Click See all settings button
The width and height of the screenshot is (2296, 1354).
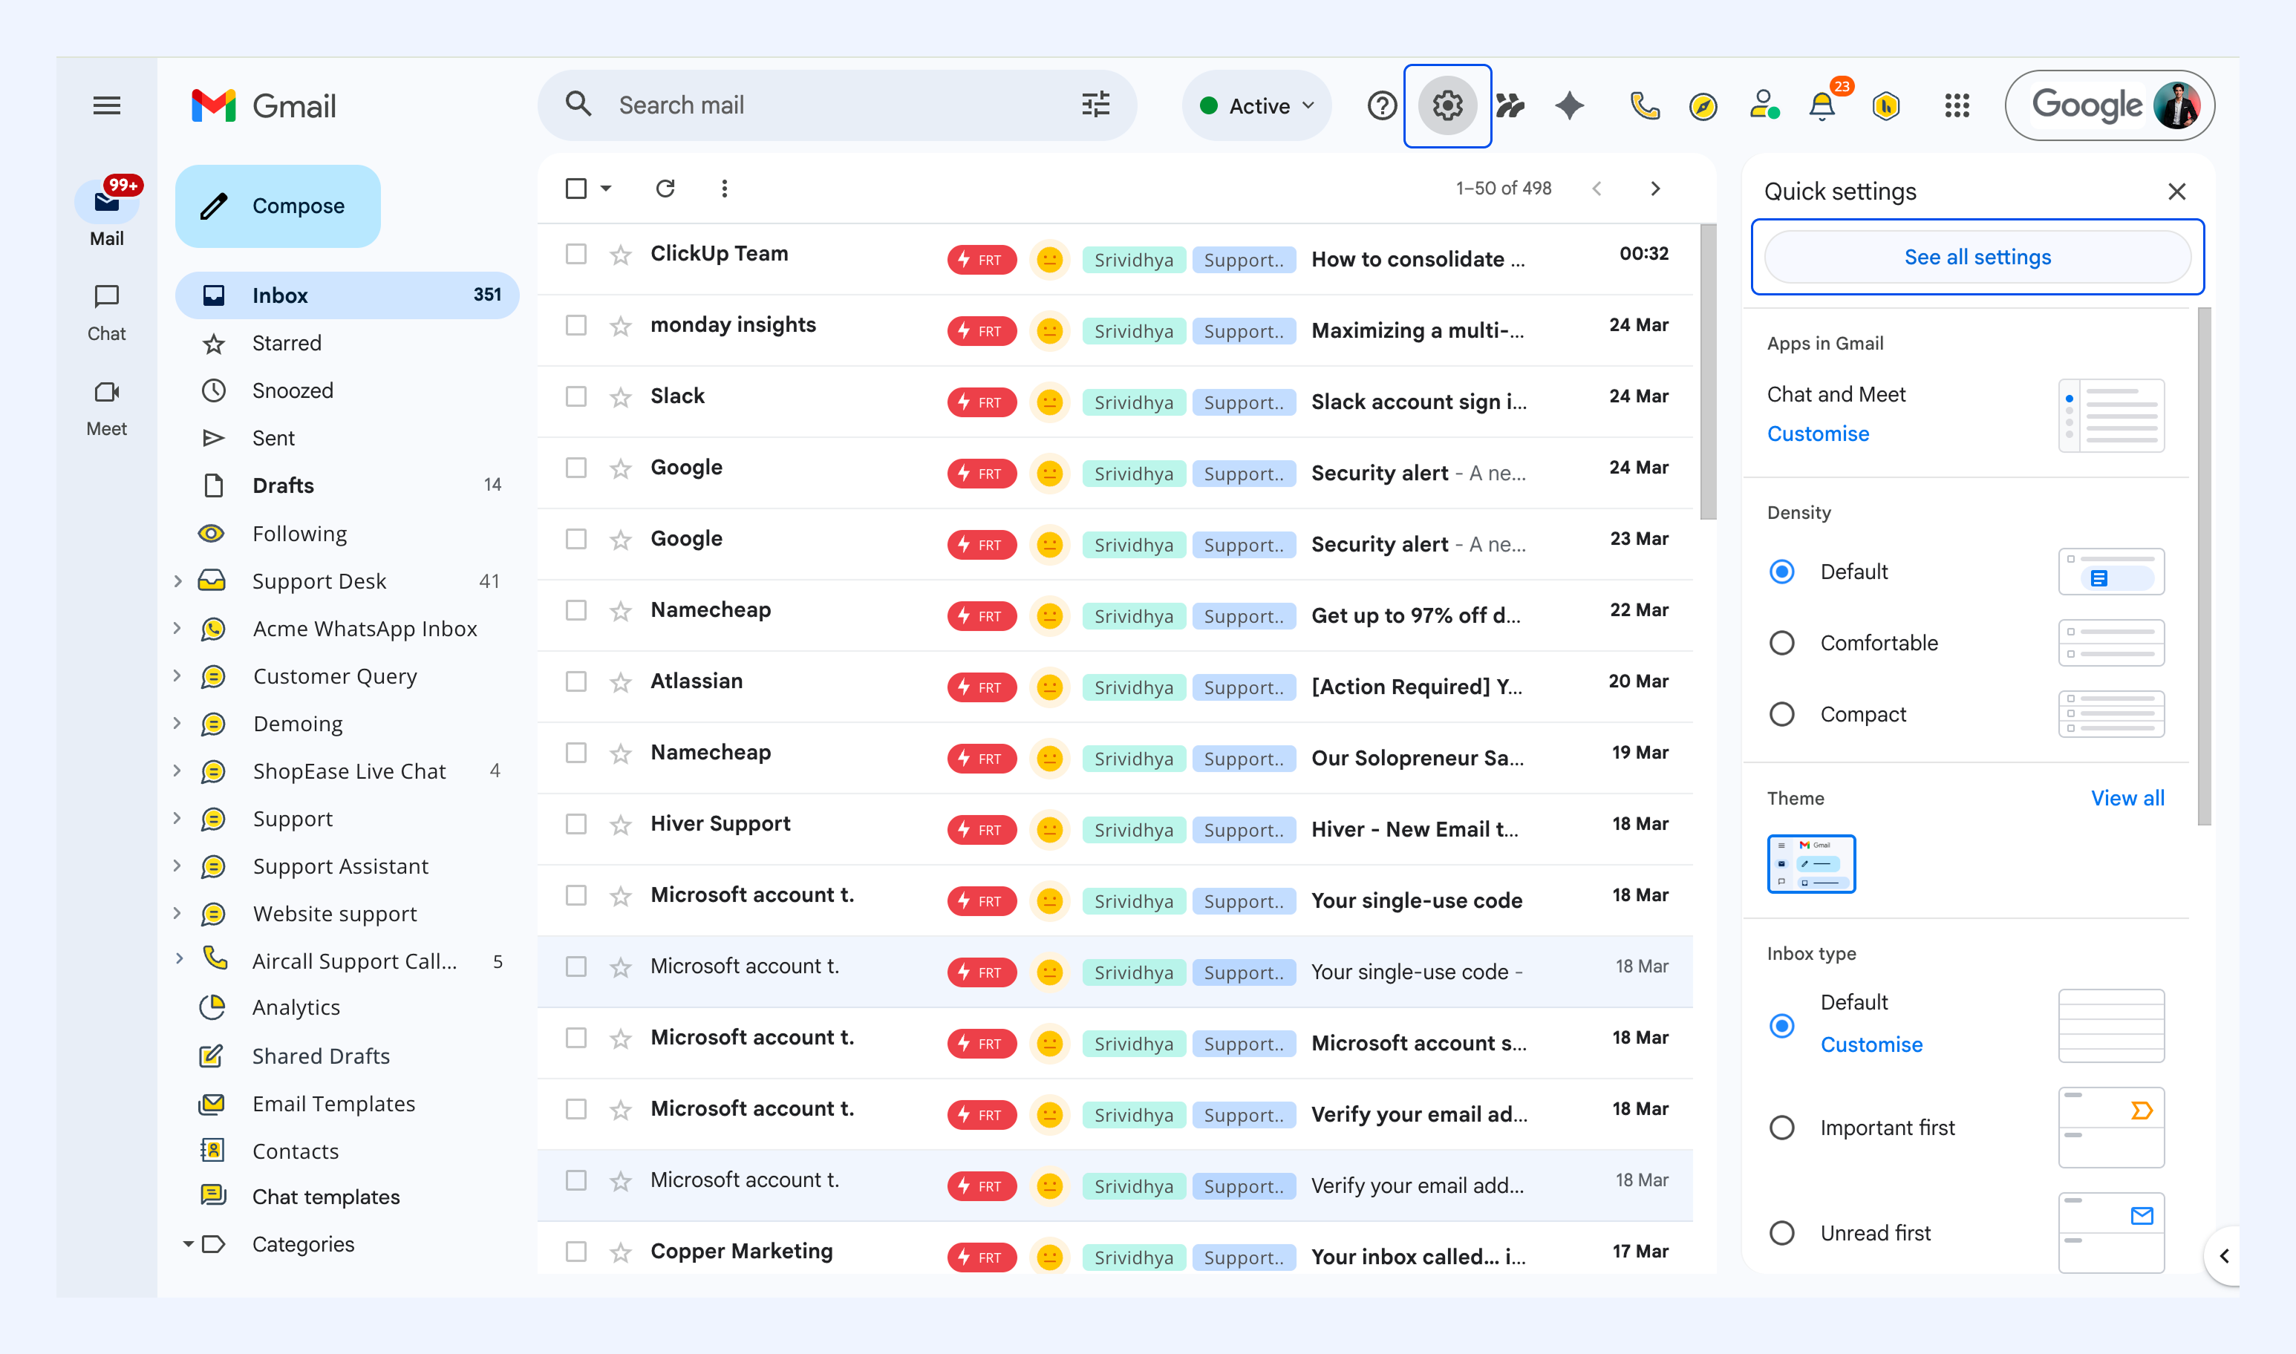1977,258
